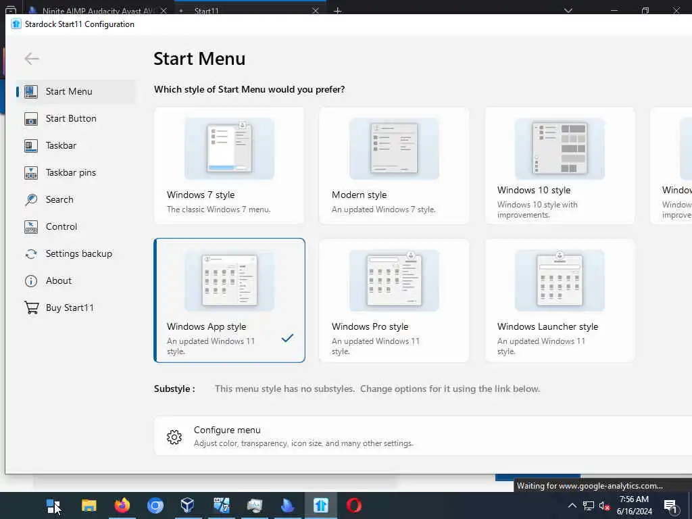Launch Opera from the taskbar
The height and width of the screenshot is (519, 692).
coord(354,505)
